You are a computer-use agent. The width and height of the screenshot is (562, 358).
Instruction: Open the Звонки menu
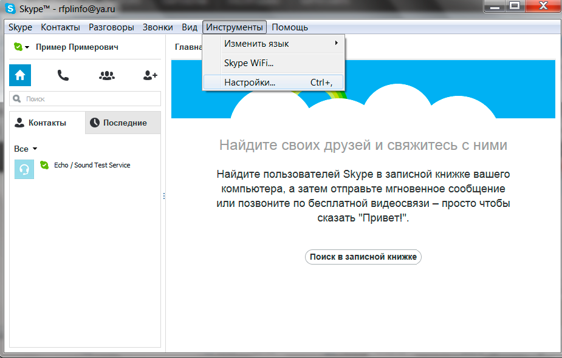click(158, 27)
